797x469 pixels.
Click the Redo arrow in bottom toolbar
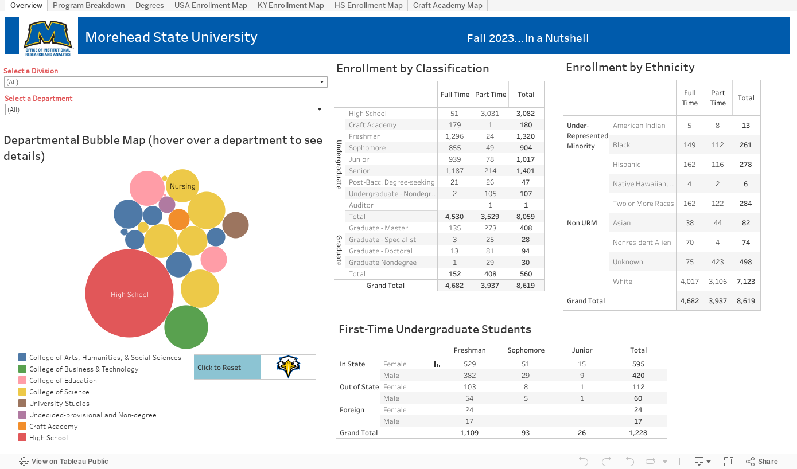[x=607, y=461]
